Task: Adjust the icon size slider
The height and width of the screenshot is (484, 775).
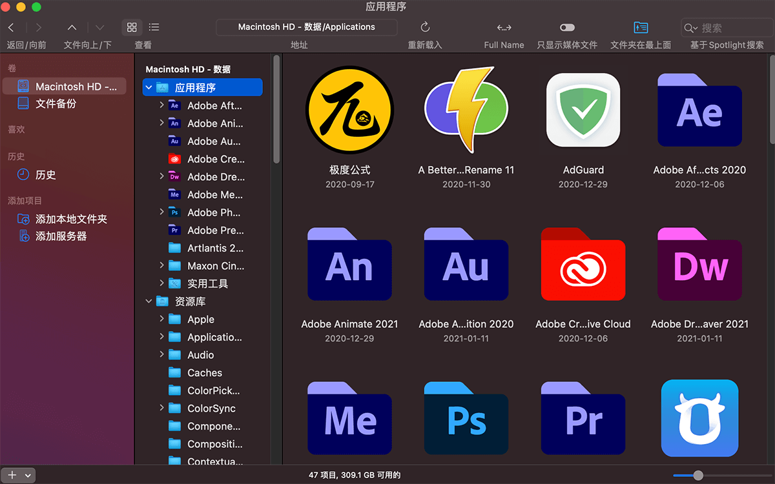Action: [697, 476]
